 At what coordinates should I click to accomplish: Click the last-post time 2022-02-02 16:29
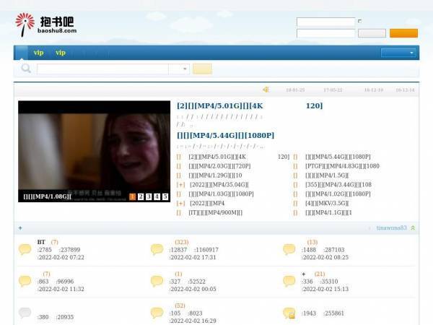point(193,321)
